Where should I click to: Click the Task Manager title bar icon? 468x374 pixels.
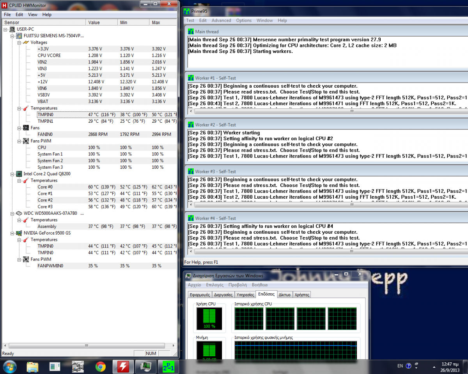tap(189, 275)
